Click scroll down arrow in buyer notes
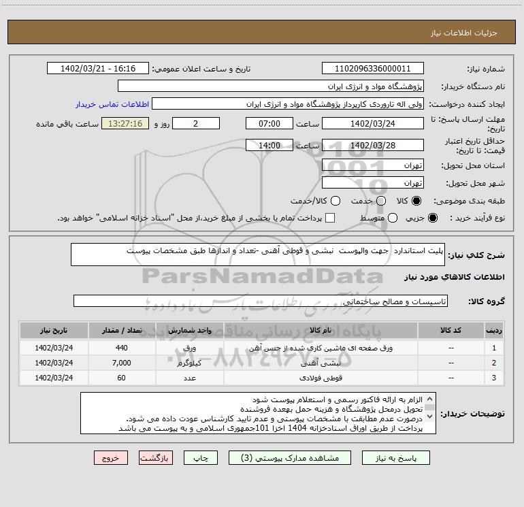The height and width of the screenshot is (507, 524). point(430,416)
